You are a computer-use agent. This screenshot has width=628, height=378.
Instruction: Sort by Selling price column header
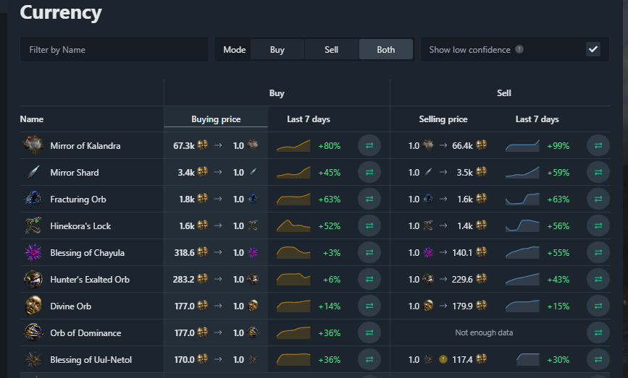pyautogui.click(x=443, y=119)
